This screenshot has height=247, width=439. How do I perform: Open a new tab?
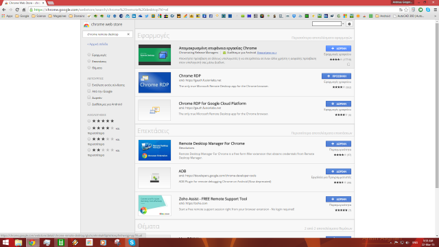pyautogui.click(x=51, y=3)
